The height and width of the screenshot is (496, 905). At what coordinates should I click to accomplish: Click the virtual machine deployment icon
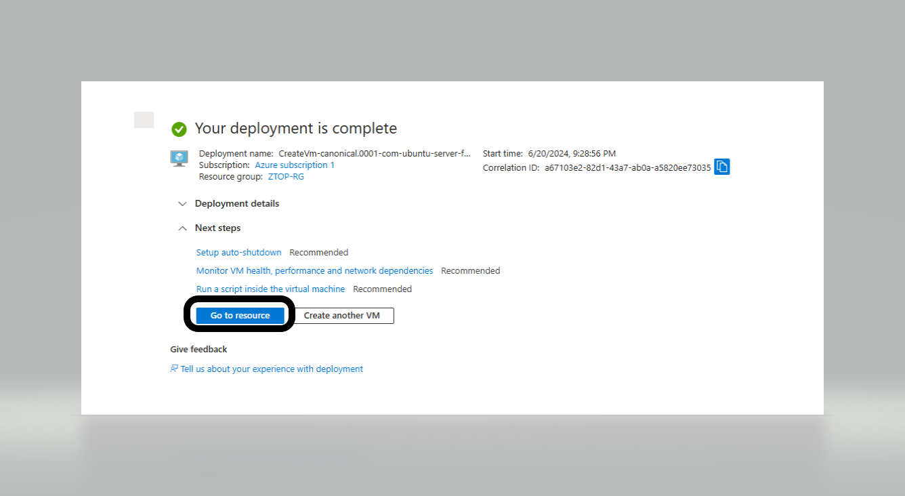tap(179, 159)
